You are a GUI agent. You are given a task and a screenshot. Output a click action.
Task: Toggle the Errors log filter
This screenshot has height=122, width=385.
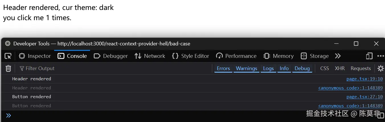point(223,68)
